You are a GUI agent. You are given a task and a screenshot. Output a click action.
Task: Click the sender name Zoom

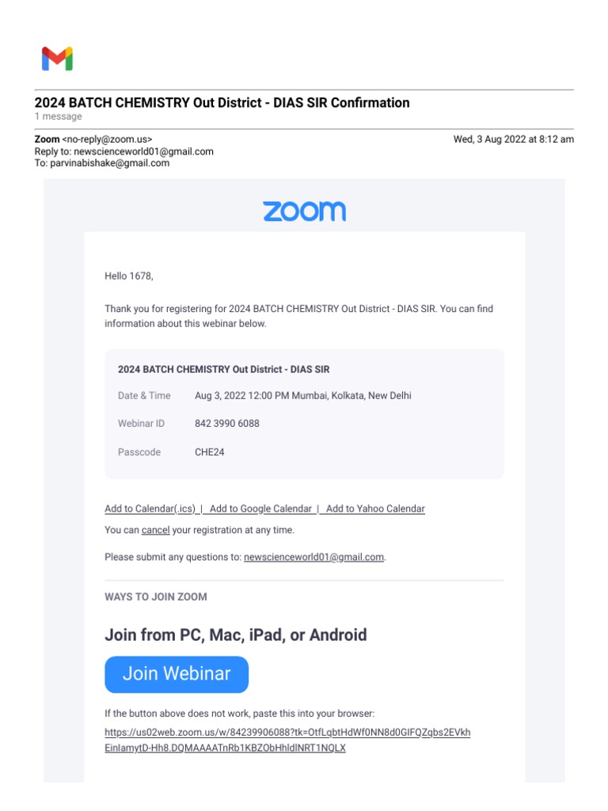(x=47, y=139)
